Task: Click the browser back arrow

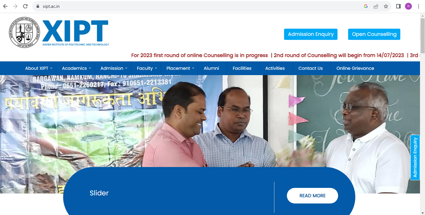Action: coord(5,6)
